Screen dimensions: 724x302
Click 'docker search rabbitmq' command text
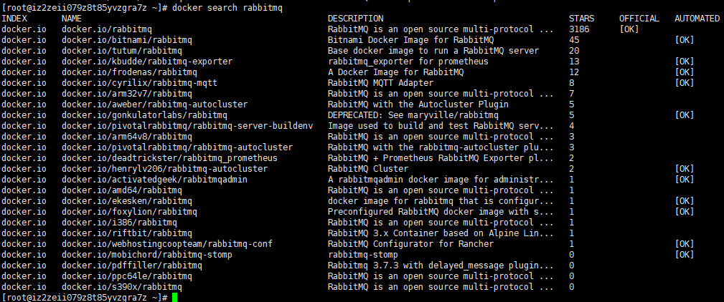[227, 8]
